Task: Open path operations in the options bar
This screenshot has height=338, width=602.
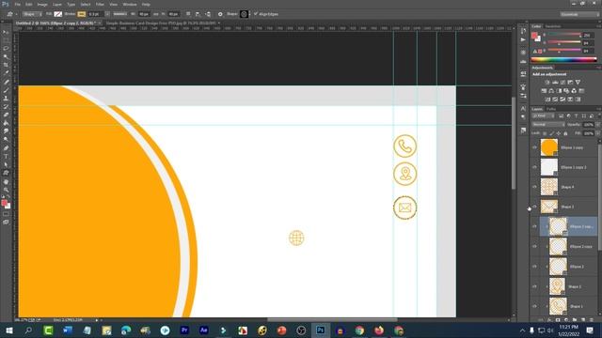Action: (x=188, y=14)
